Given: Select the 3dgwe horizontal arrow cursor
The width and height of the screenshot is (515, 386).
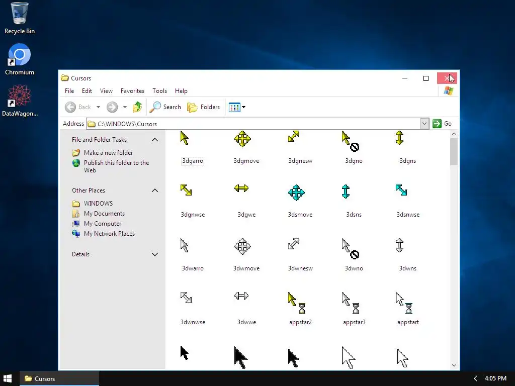Looking at the screenshot, I should click(241, 188).
